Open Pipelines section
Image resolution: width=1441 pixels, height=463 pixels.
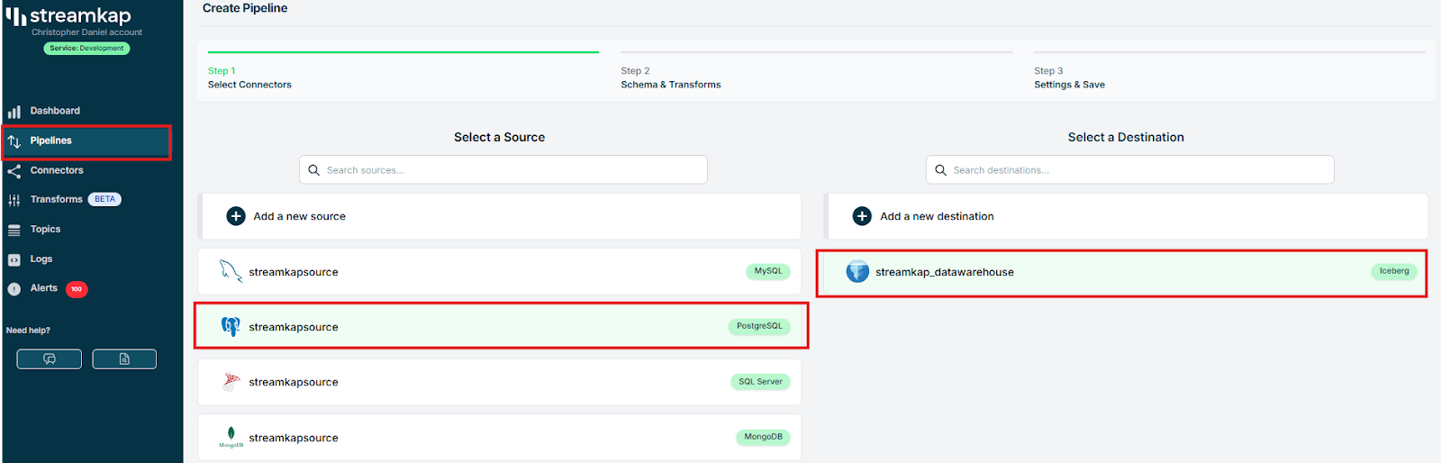[50, 141]
